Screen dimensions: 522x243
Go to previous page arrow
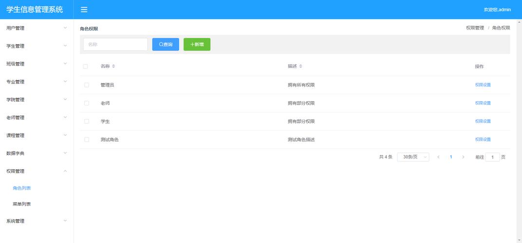coord(438,157)
